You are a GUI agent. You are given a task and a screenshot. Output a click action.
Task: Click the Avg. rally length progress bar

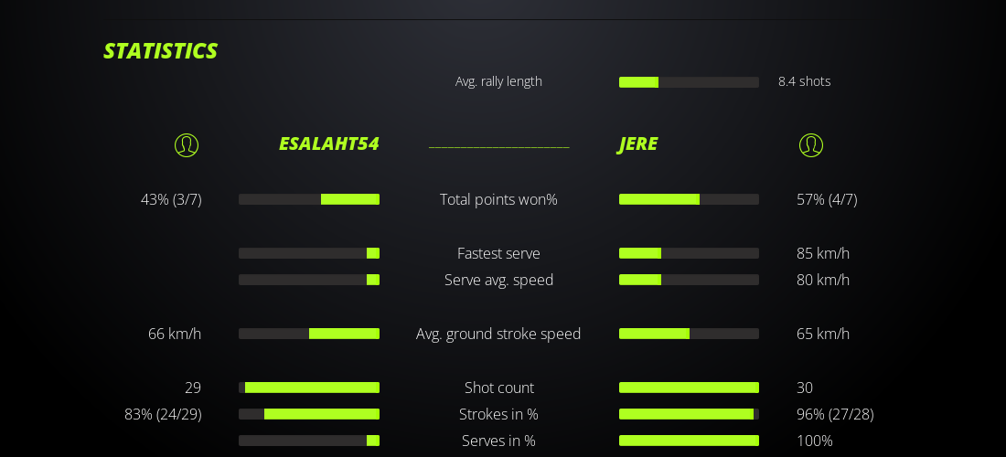coord(689,82)
